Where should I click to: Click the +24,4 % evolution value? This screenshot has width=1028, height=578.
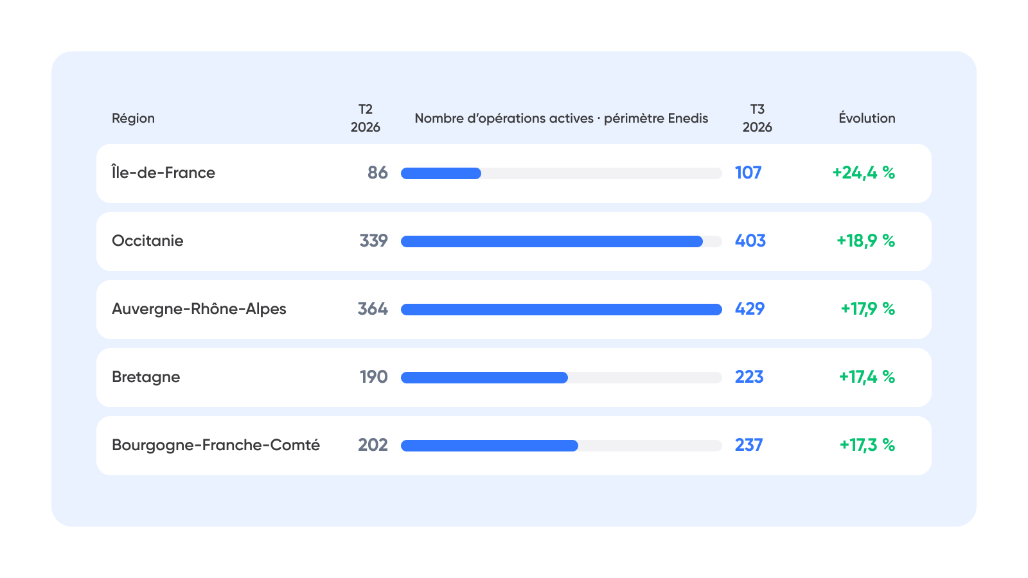864,173
